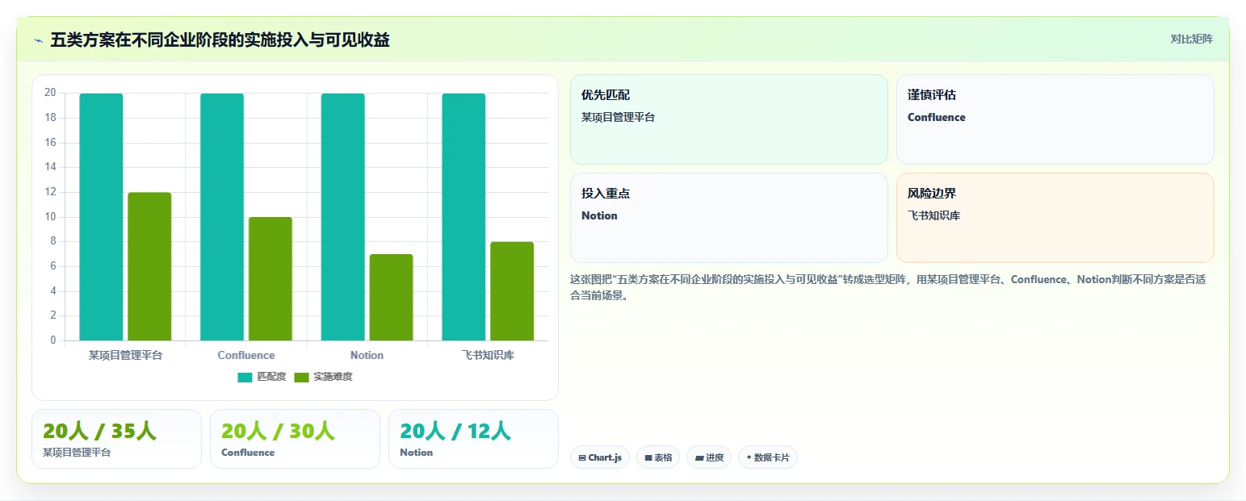
Task: Open the 优先匹配 card
Action: pos(728,119)
